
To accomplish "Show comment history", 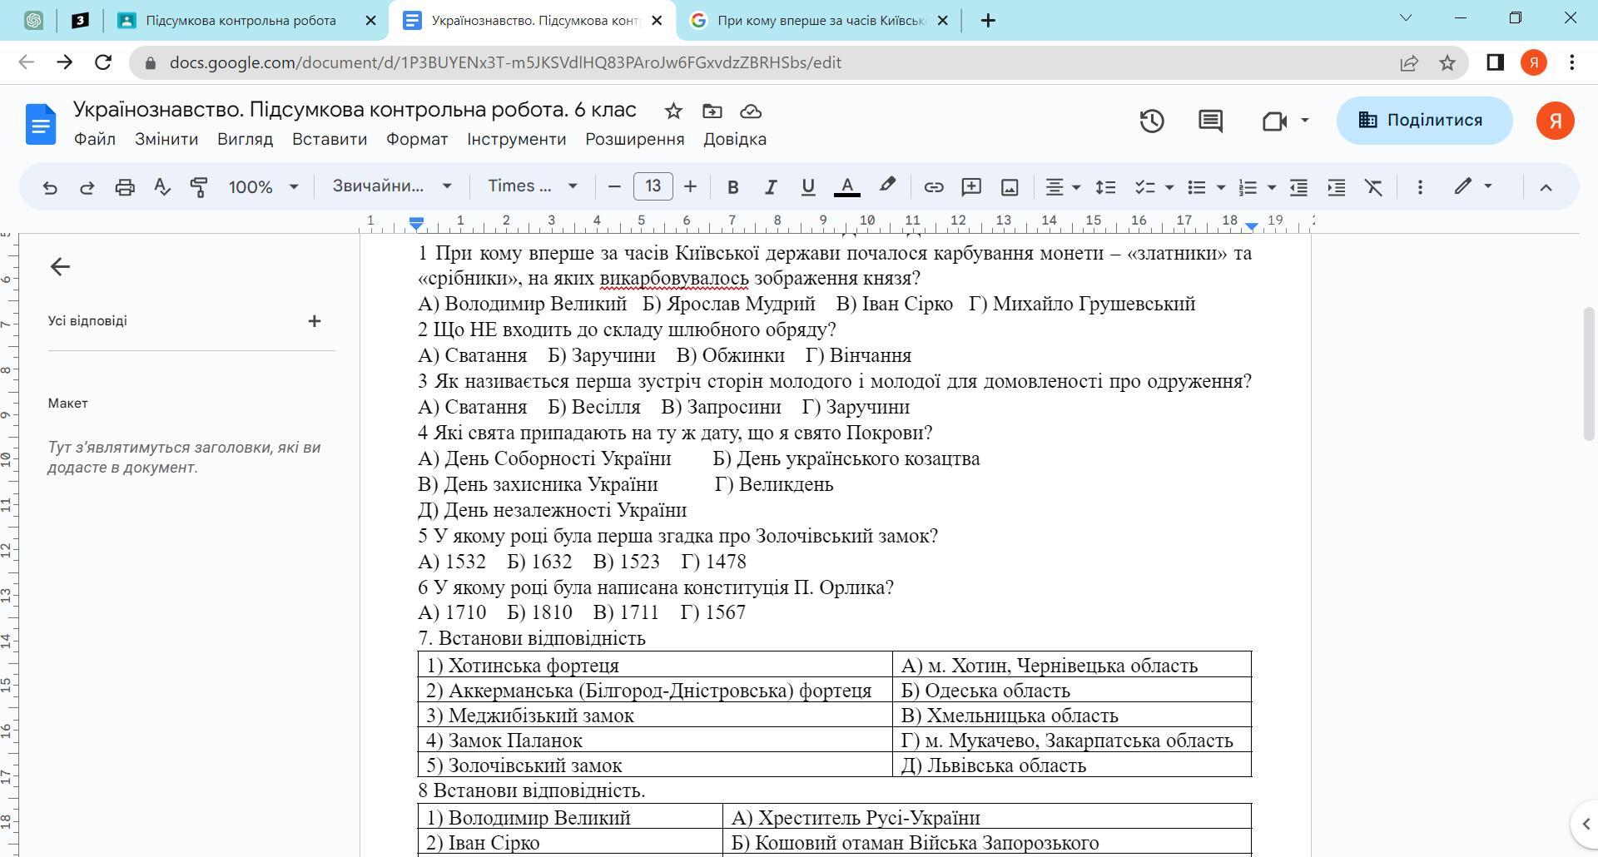I will pyautogui.click(x=1210, y=121).
